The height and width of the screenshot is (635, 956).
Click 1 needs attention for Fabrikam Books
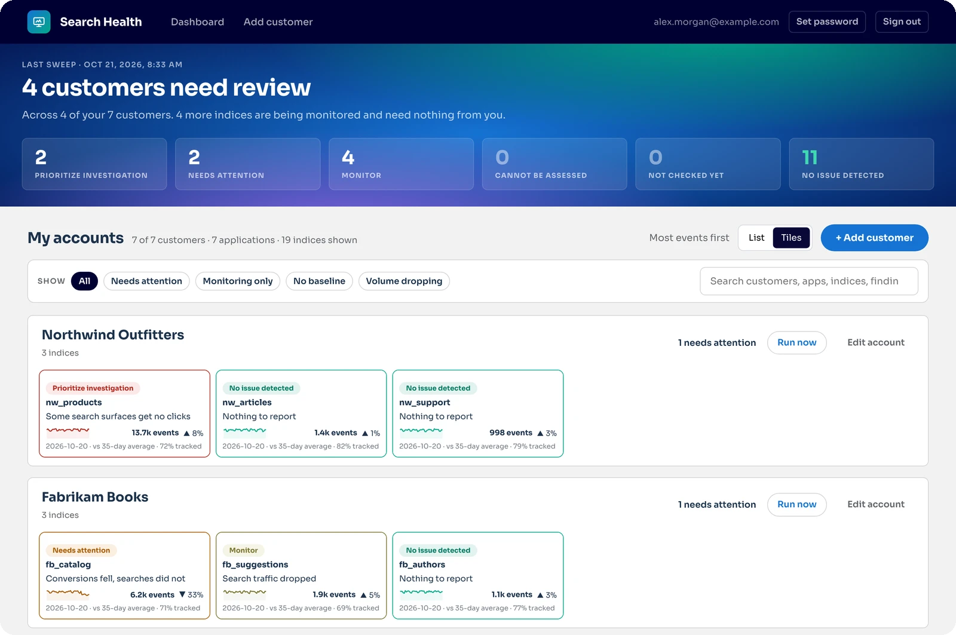coord(717,505)
